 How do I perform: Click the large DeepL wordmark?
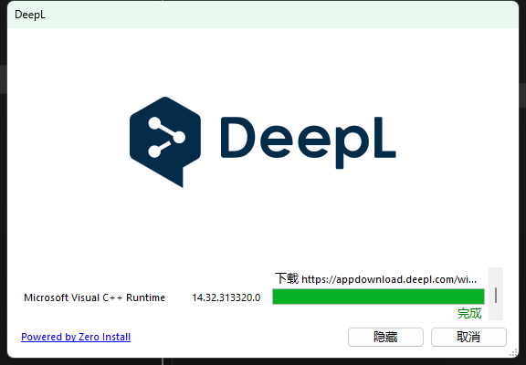pos(309,142)
